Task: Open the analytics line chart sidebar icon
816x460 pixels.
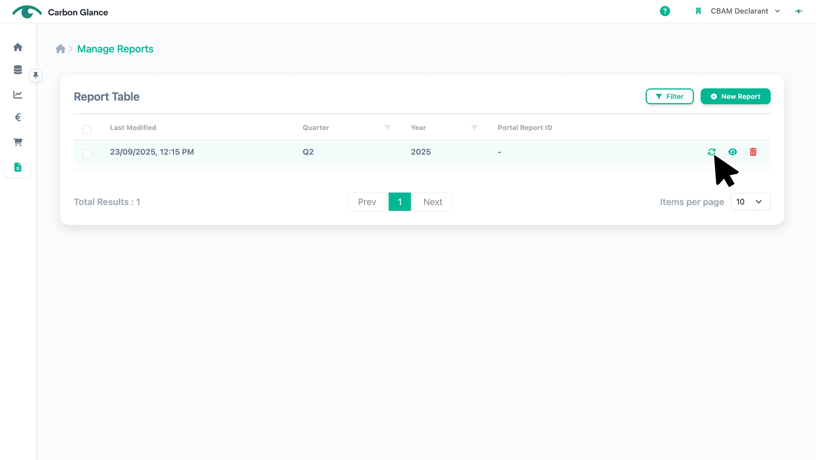Action: coord(18,94)
